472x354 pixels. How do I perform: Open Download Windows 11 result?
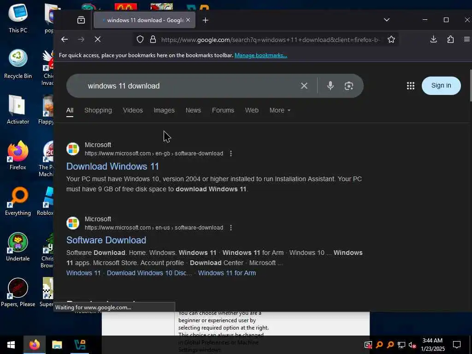(112, 166)
